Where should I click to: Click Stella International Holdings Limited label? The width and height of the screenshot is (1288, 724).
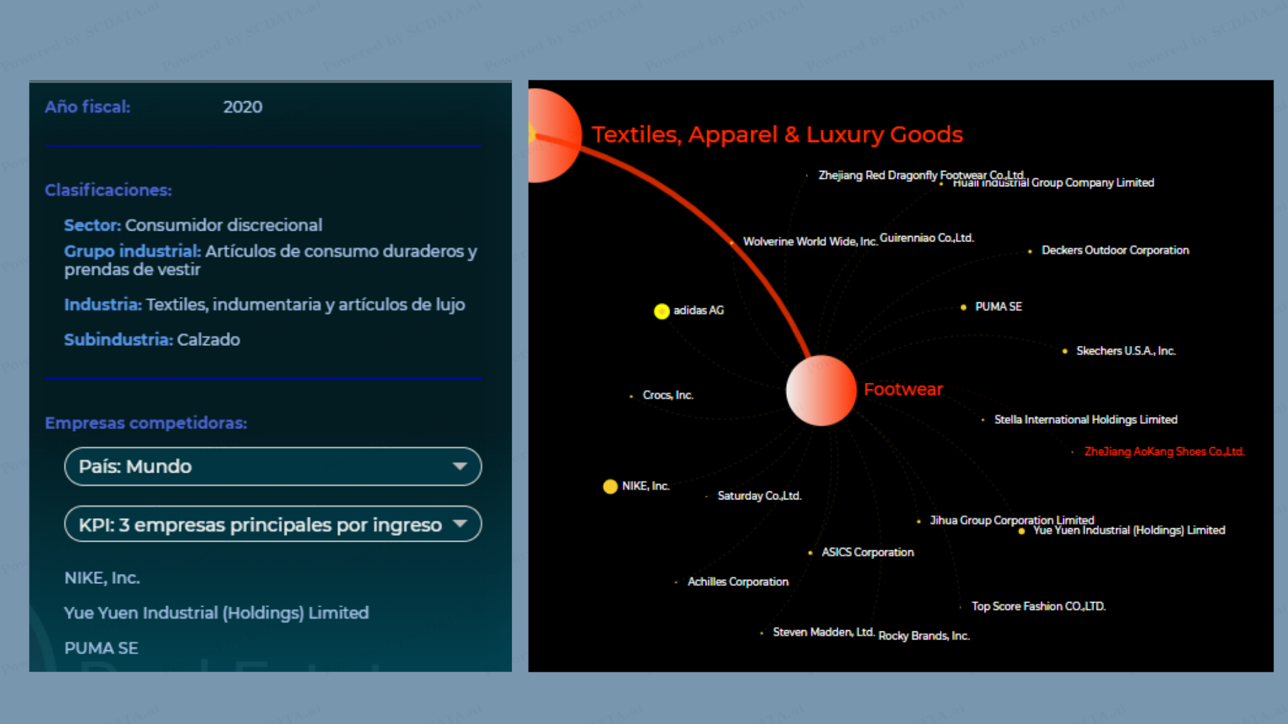point(1085,420)
